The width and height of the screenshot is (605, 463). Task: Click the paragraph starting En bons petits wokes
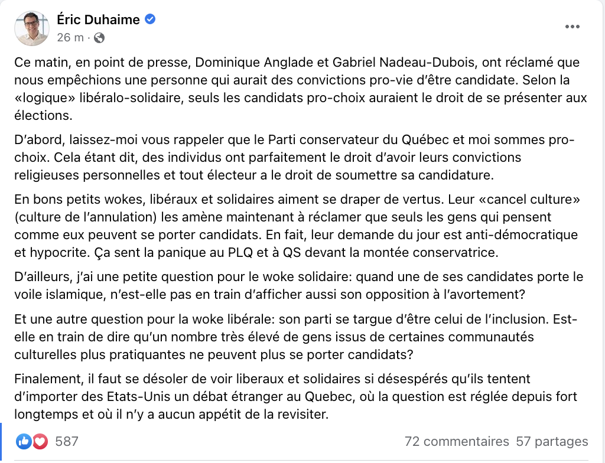point(298,226)
